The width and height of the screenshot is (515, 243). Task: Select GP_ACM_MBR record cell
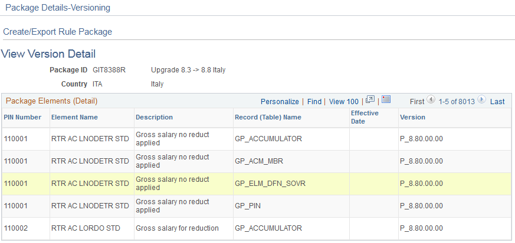[259, 161]
